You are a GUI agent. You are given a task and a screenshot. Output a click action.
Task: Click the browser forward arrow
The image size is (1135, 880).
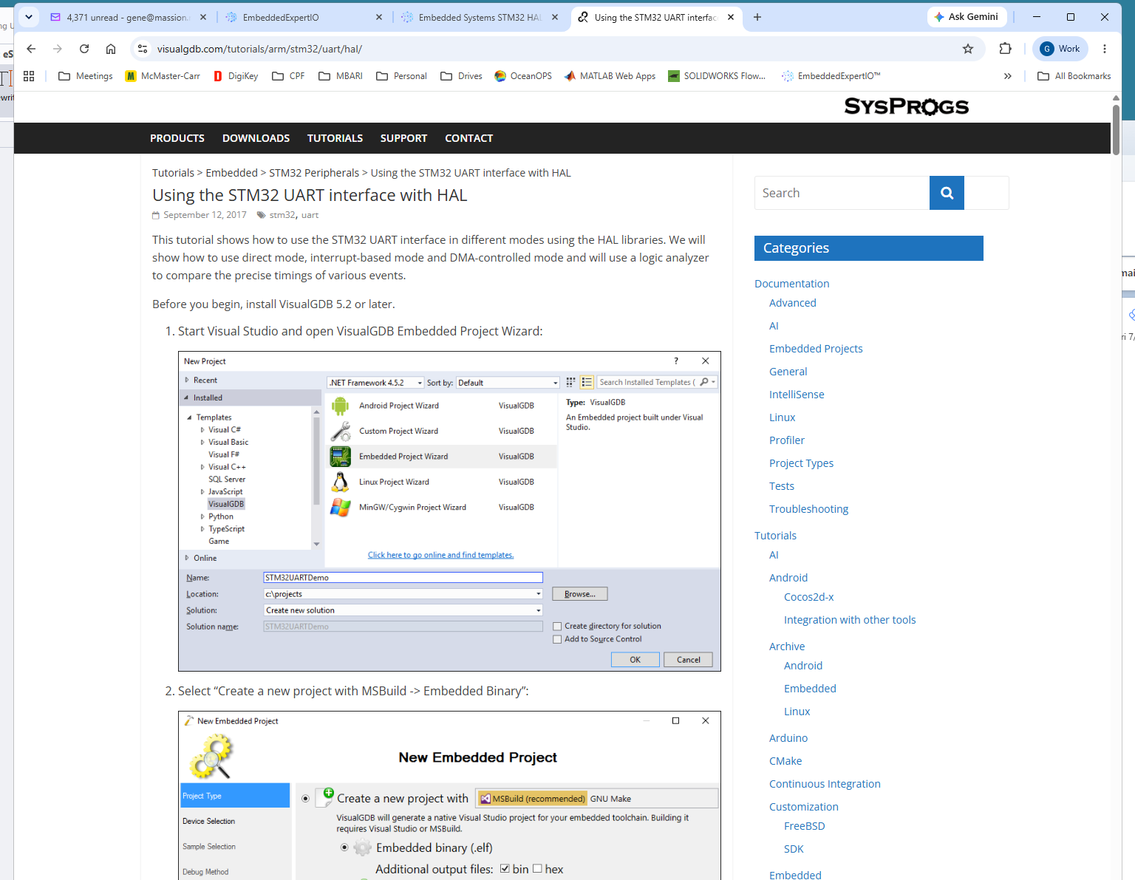click(58, 49)
